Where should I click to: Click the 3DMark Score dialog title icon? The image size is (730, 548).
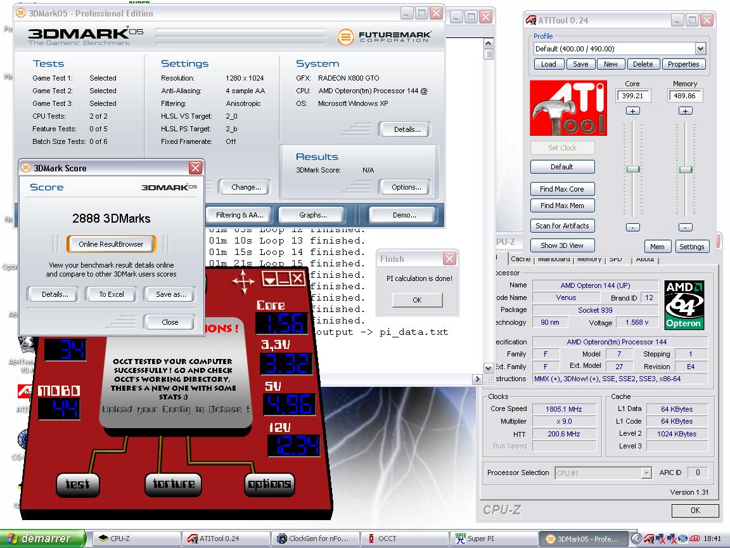pyautogui.click(x=27, y=167)
